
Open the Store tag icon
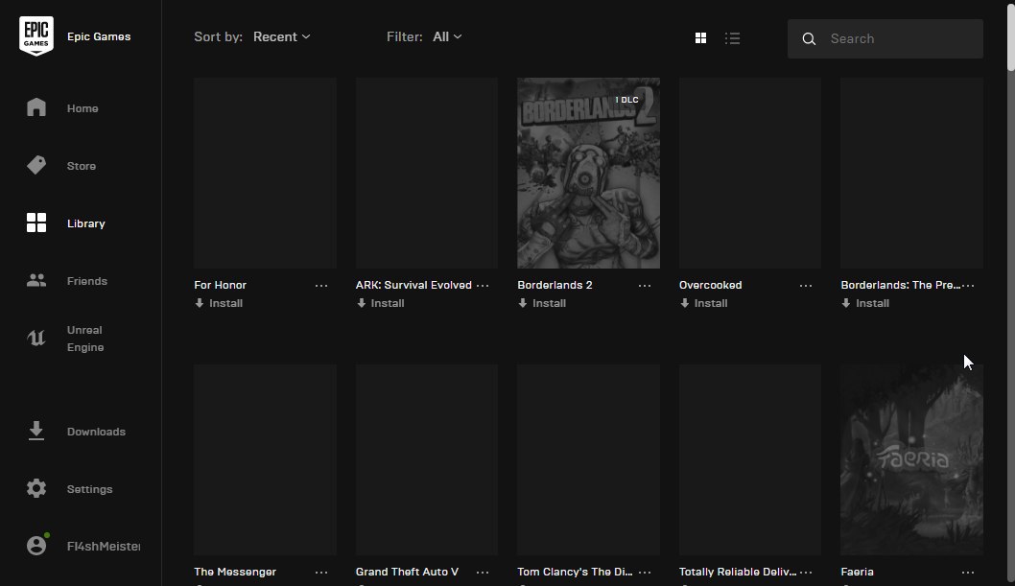pyautogui.click(x=36, y=165)
